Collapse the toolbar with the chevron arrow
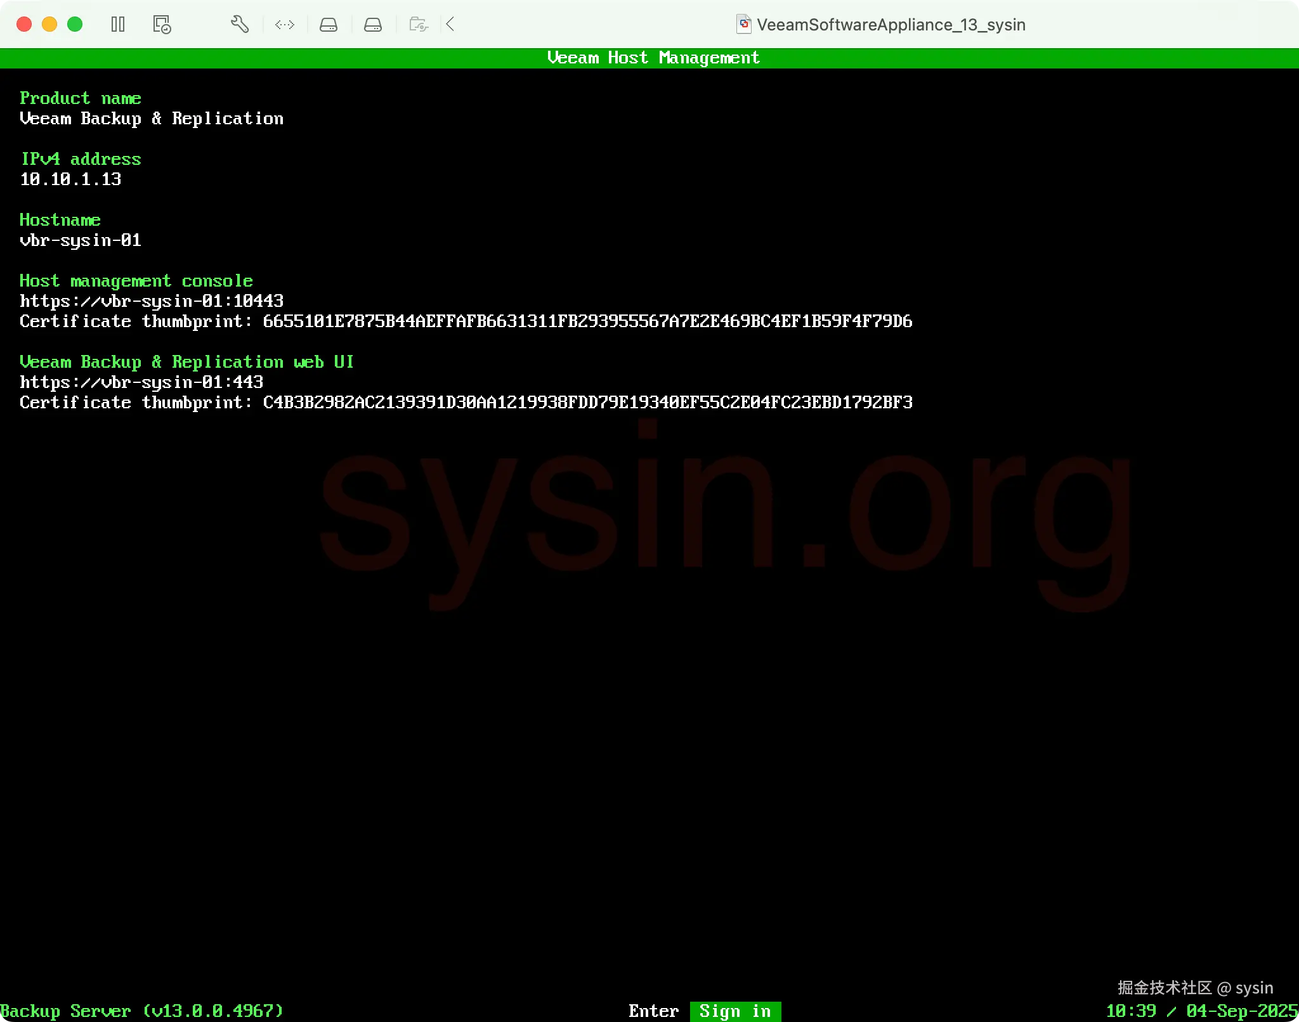Image resolution: width=1299 pixels, height=1022 pixels. [450, 25]
